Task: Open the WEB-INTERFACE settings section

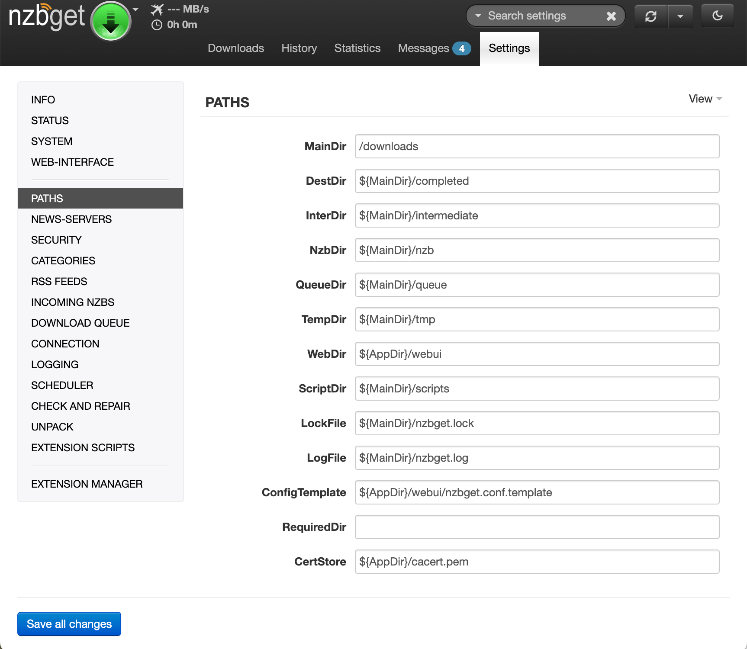Action: (100, 162)
